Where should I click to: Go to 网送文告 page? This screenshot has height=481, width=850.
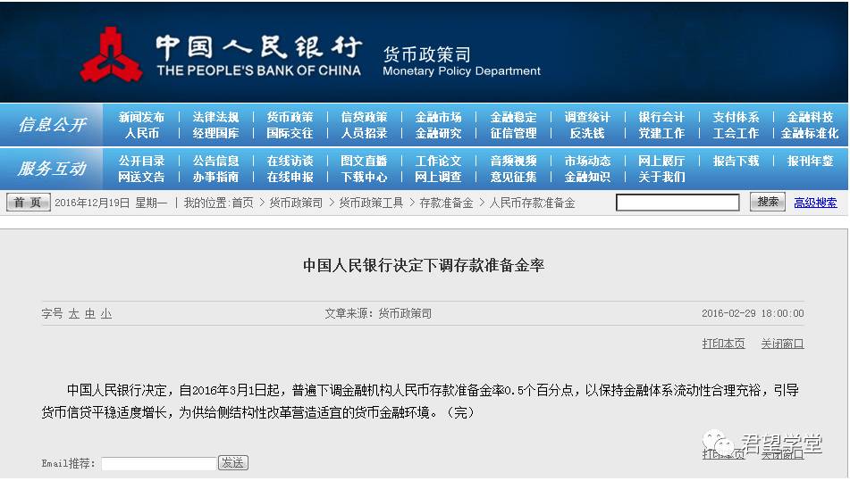coord(141,177)
